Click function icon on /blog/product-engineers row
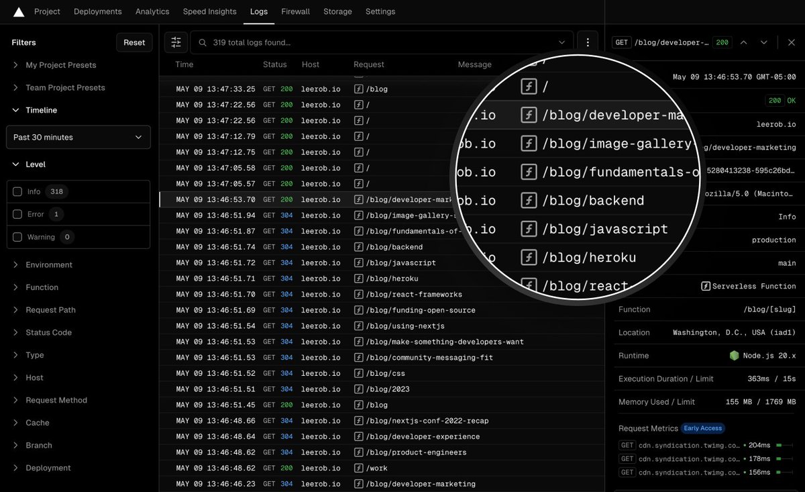The height and width of the screenshot is (492, 805). click(358, 452)
